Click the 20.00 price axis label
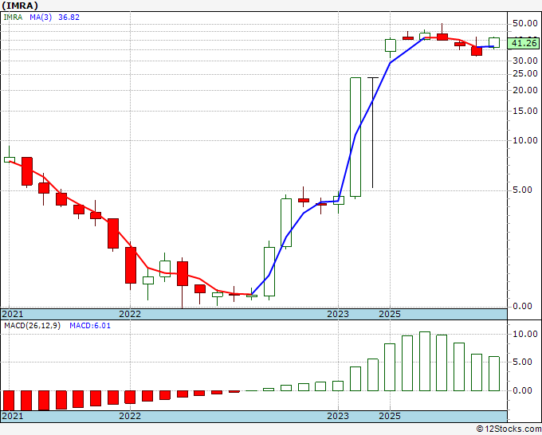 (525, 90)
